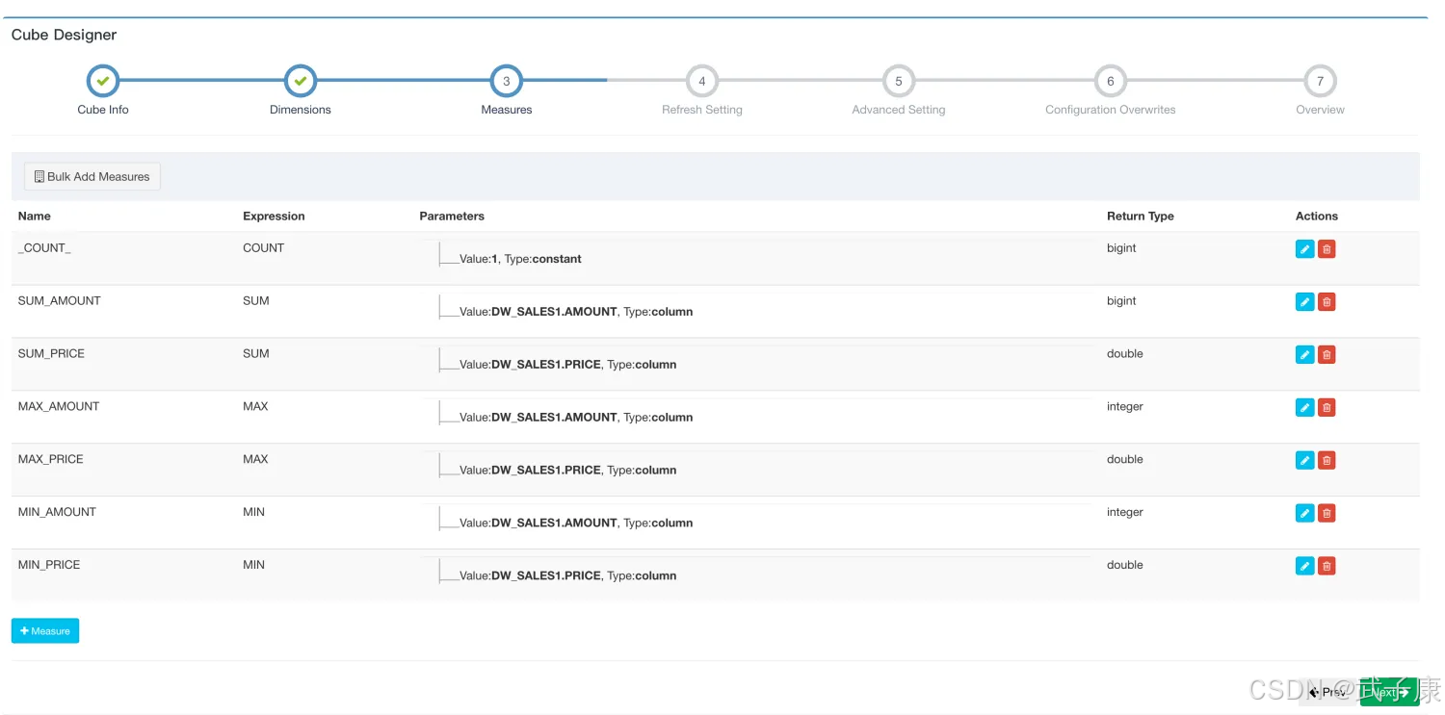Go to the Next wizard step
Viewport: 1445px width, 715px height.
(1388, 692)
